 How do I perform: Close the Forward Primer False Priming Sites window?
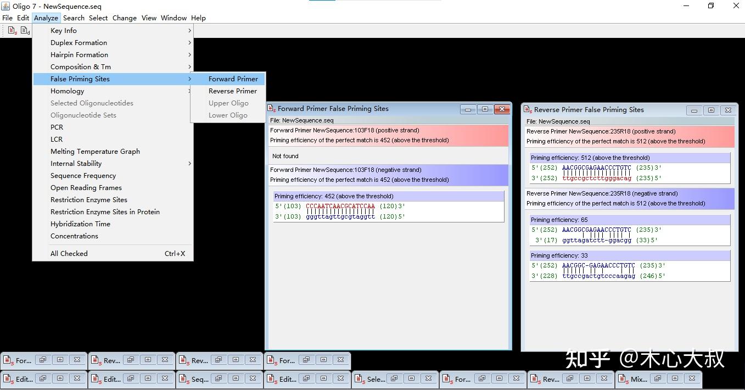tap(502, 109)
